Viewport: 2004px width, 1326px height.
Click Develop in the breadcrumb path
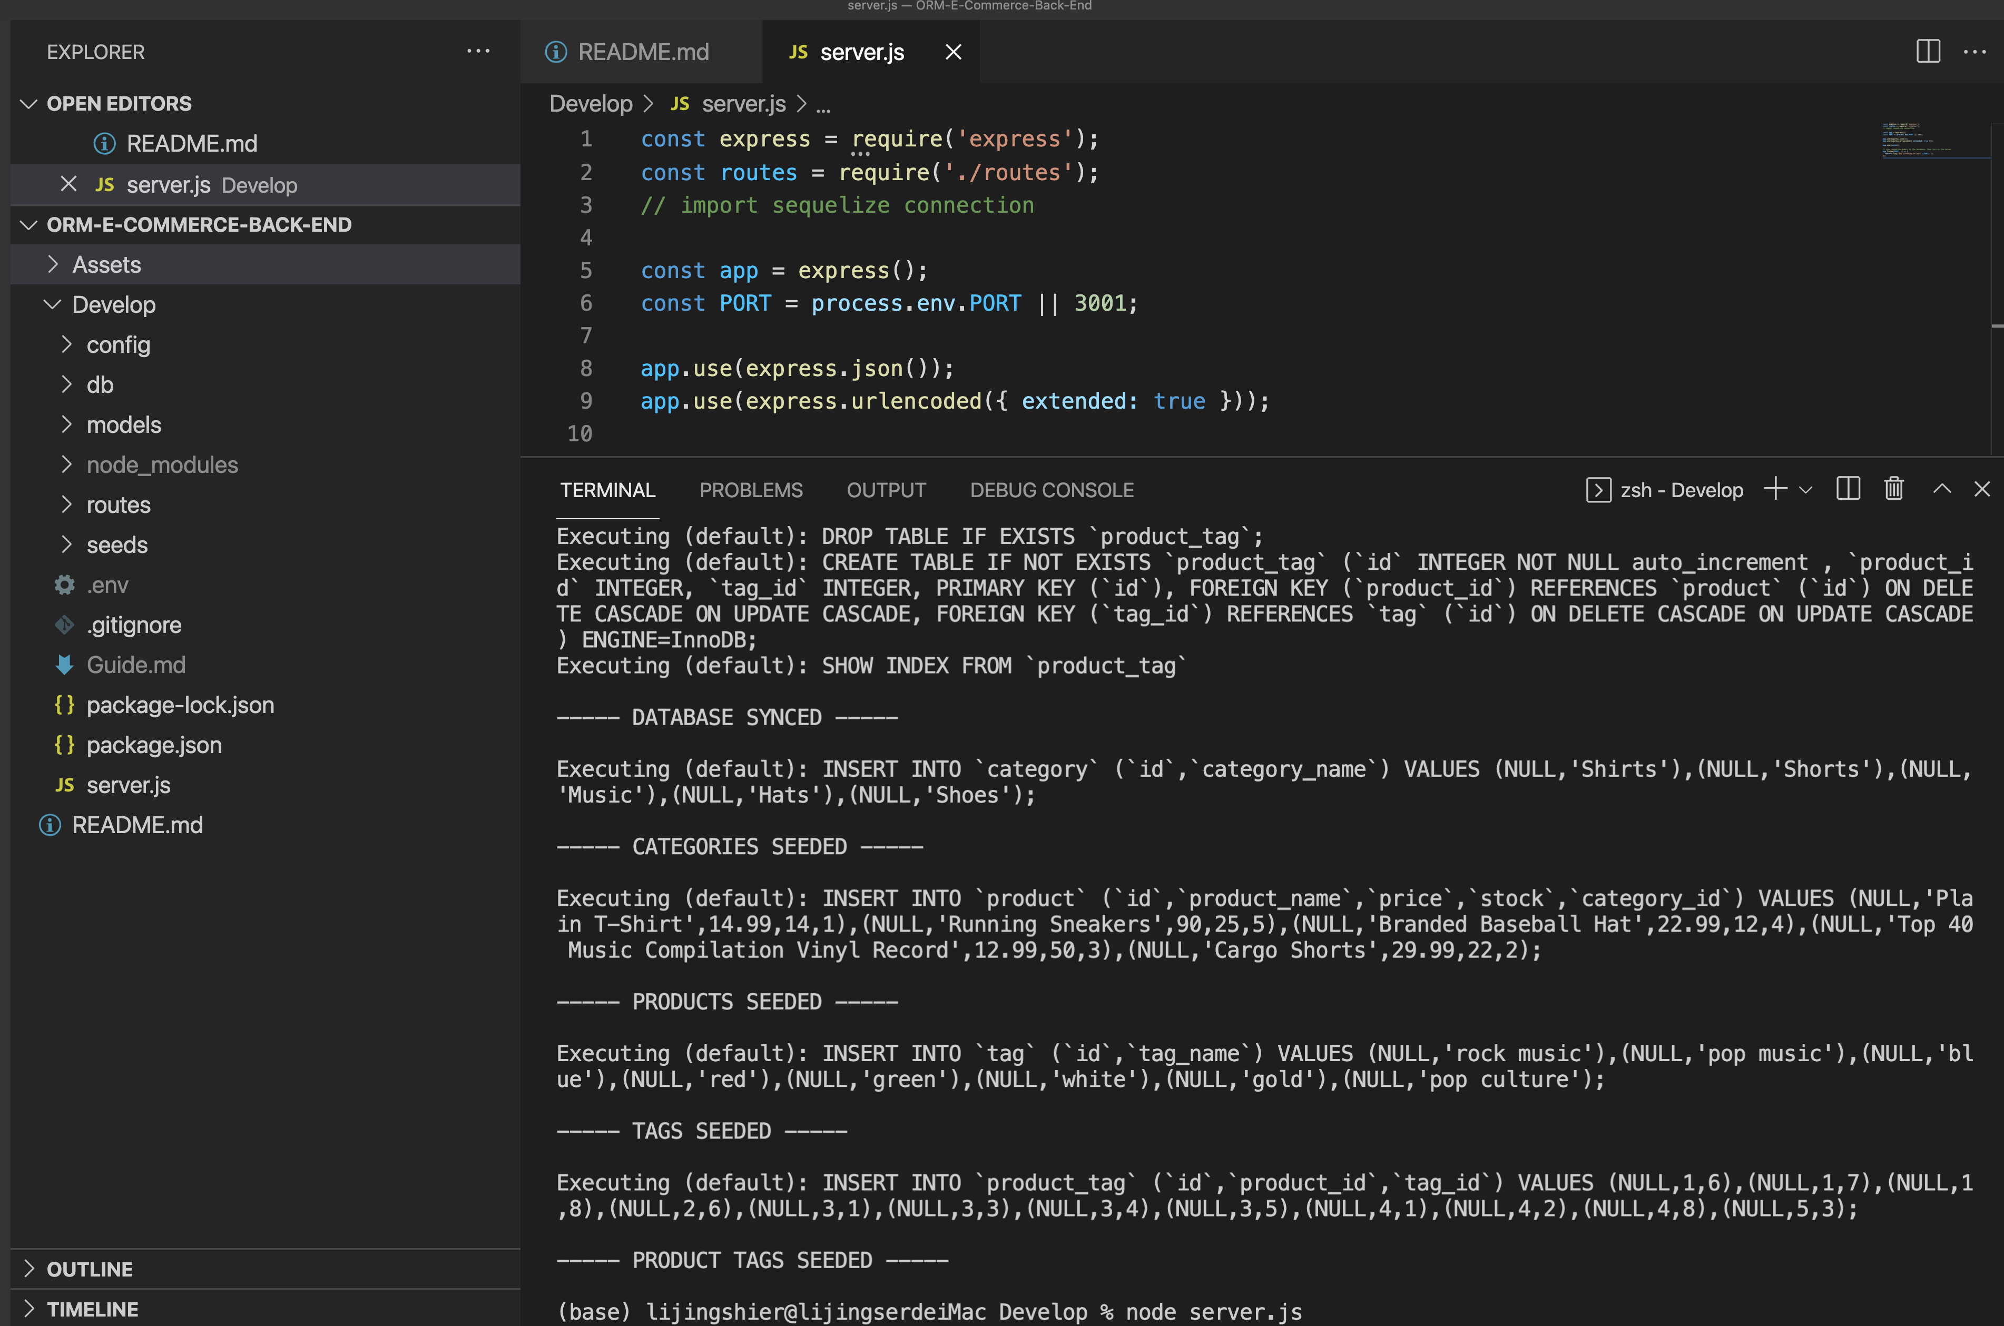(591, 103)
